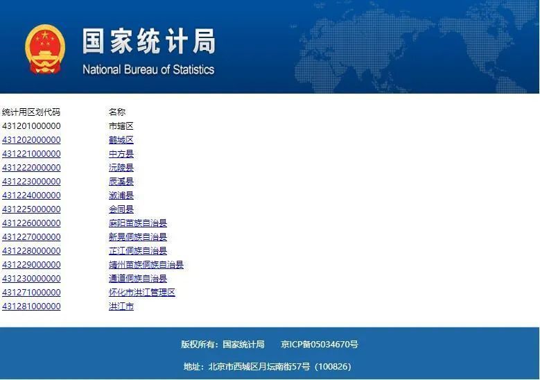Open code link 431281000000
The height and width of the screenshot is (380, 540).
(x=31, y=306)
